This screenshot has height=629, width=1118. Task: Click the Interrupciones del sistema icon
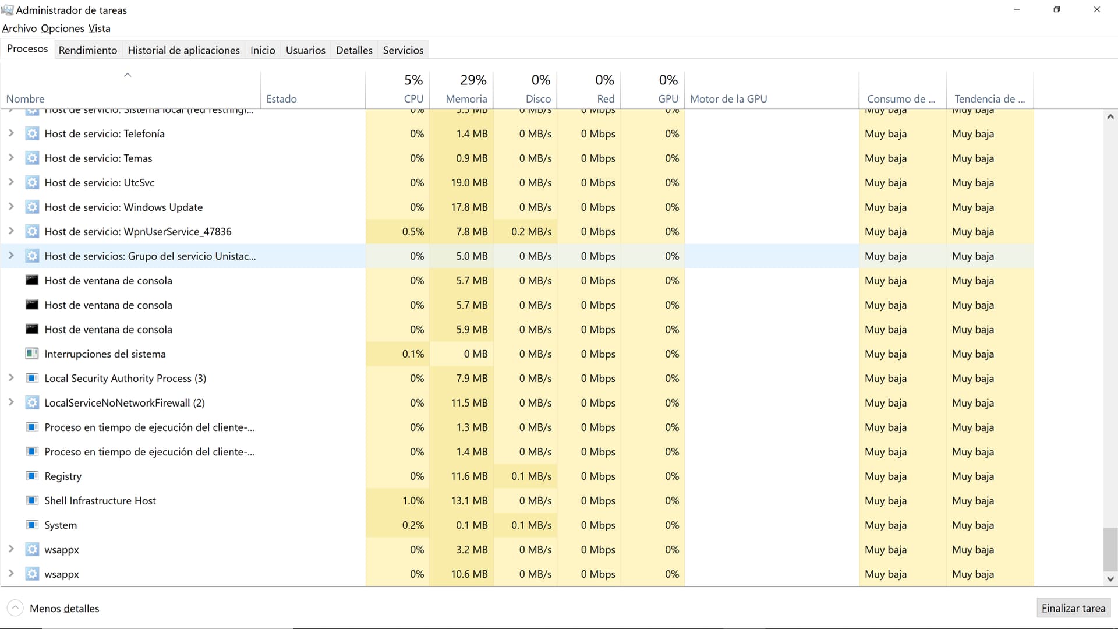(32, 354)
